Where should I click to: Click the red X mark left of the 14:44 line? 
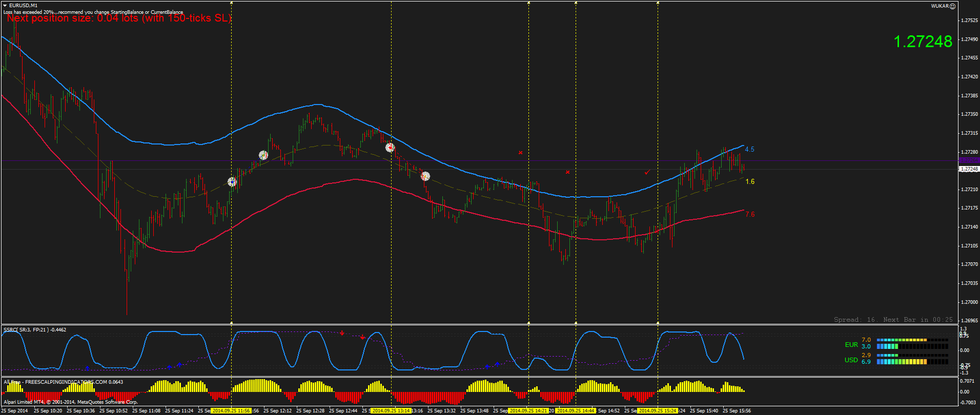pyautogui.click(x=567, y=172)
